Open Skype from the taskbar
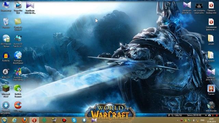The height and width of the screenshot is (123, 219). pyautogui.click(x=74, y=120)
